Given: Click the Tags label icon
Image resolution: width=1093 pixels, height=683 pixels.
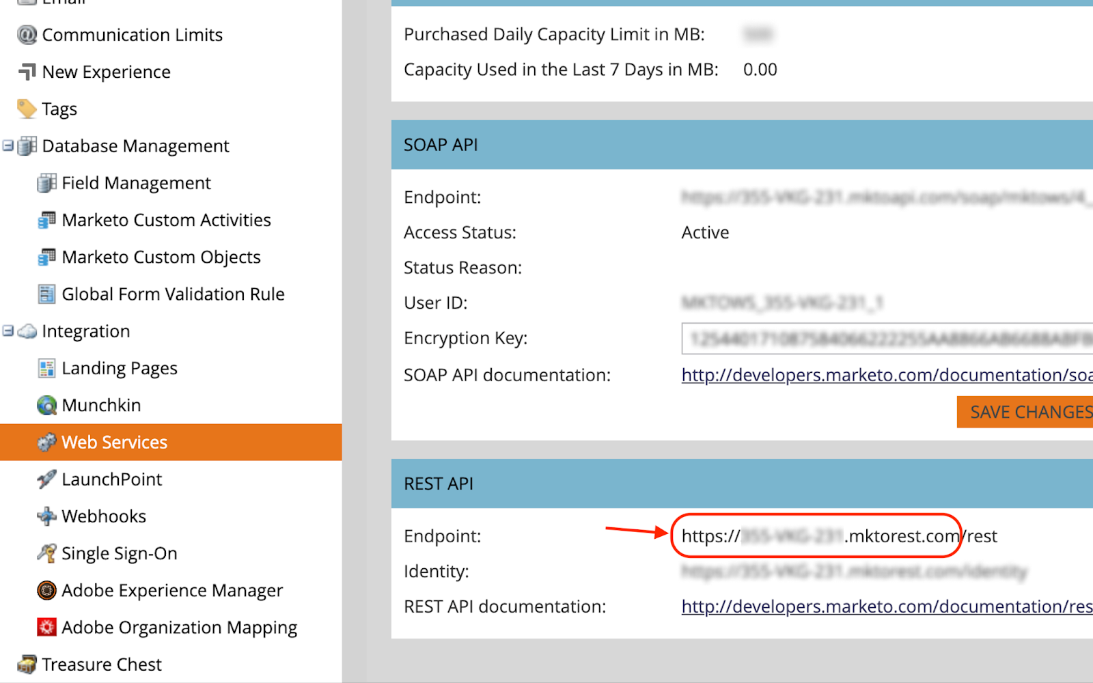Looking at the screenshot, I should coord(27,109).
